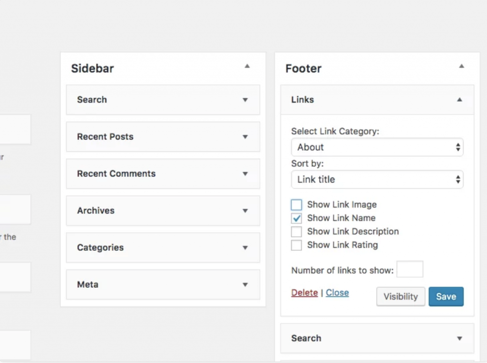Click the Number of links to show field

(410, 269)
